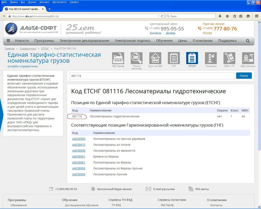261x209 pixels.
Task: Go to ЕТСНГ breadcrumb link
Action: (x=45, y=49)
